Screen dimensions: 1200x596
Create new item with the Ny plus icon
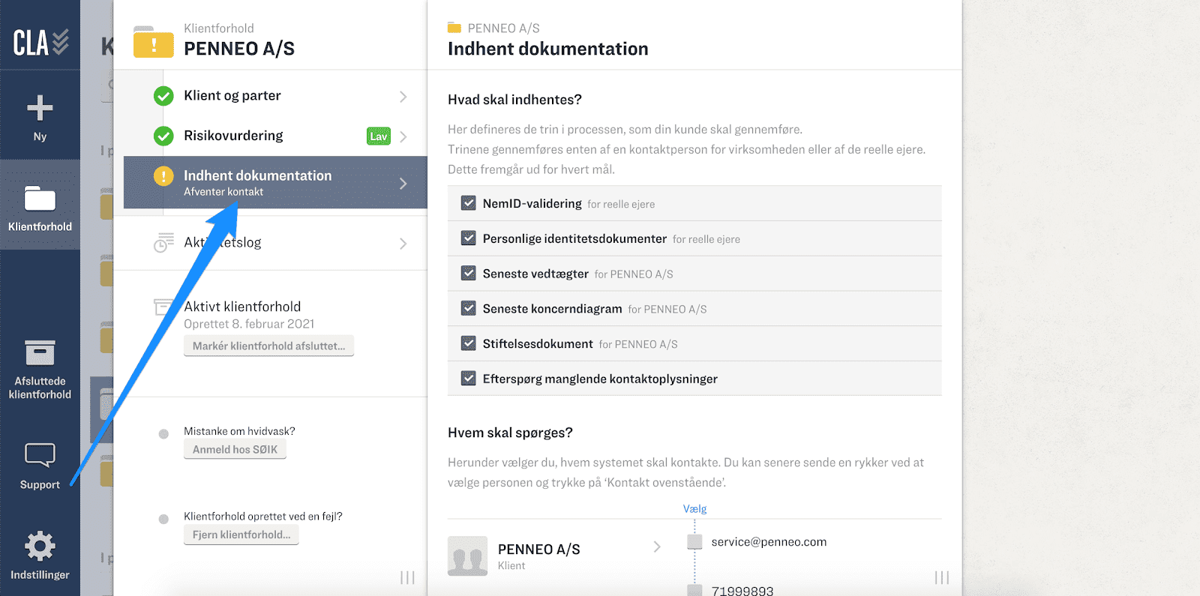[40, 109]
